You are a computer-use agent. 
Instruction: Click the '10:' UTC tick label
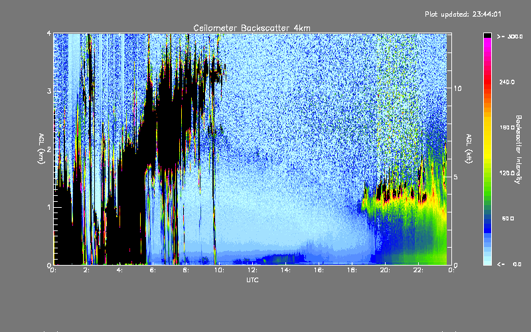coord(219,270)
